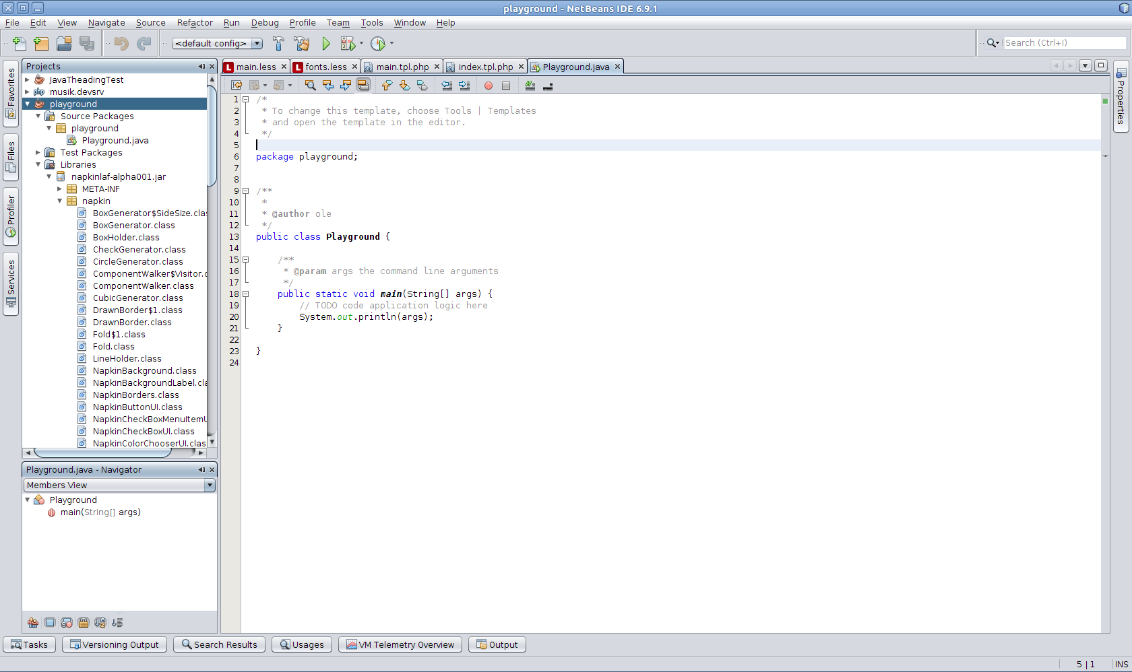Viewport: 1132px width, 672px height.
Task: Click the New Project toolbar icon
Action: pos(41,43)
